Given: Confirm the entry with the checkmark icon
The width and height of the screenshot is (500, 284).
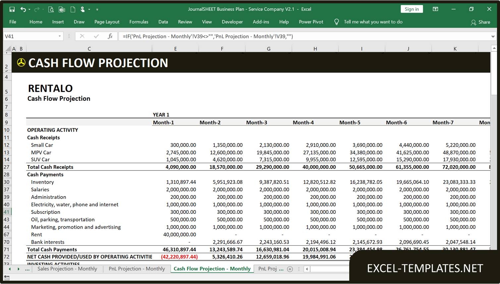Looking at the screenshot, I should 96,36.
